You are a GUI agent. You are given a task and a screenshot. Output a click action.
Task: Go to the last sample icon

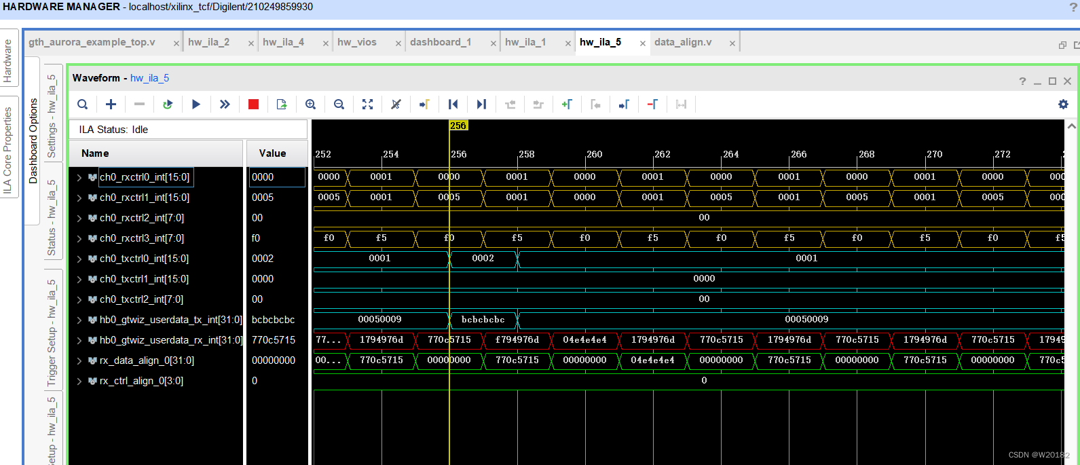[x=481, y=105]
